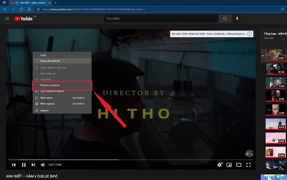Open the info icon on the suggested video card
287x180 pixels.
click(250, 34)
